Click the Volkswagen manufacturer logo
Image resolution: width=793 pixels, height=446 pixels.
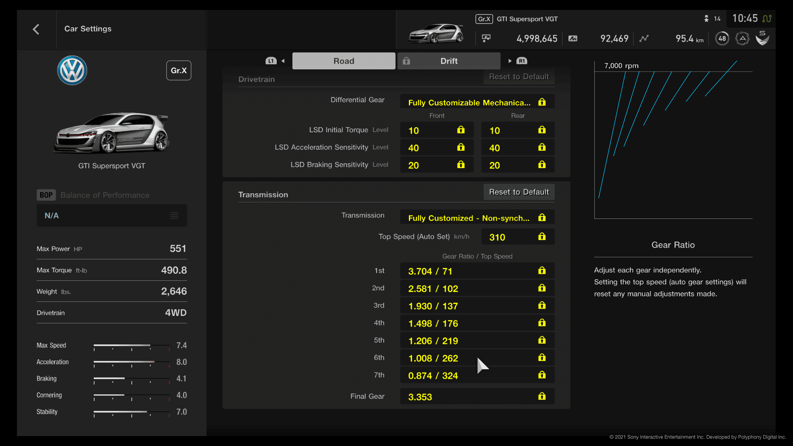pos(72,70)
